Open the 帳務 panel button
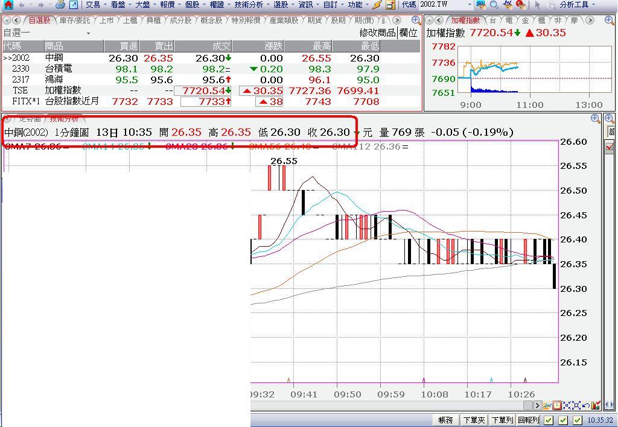Screen dimensions: 618x427 446,420
